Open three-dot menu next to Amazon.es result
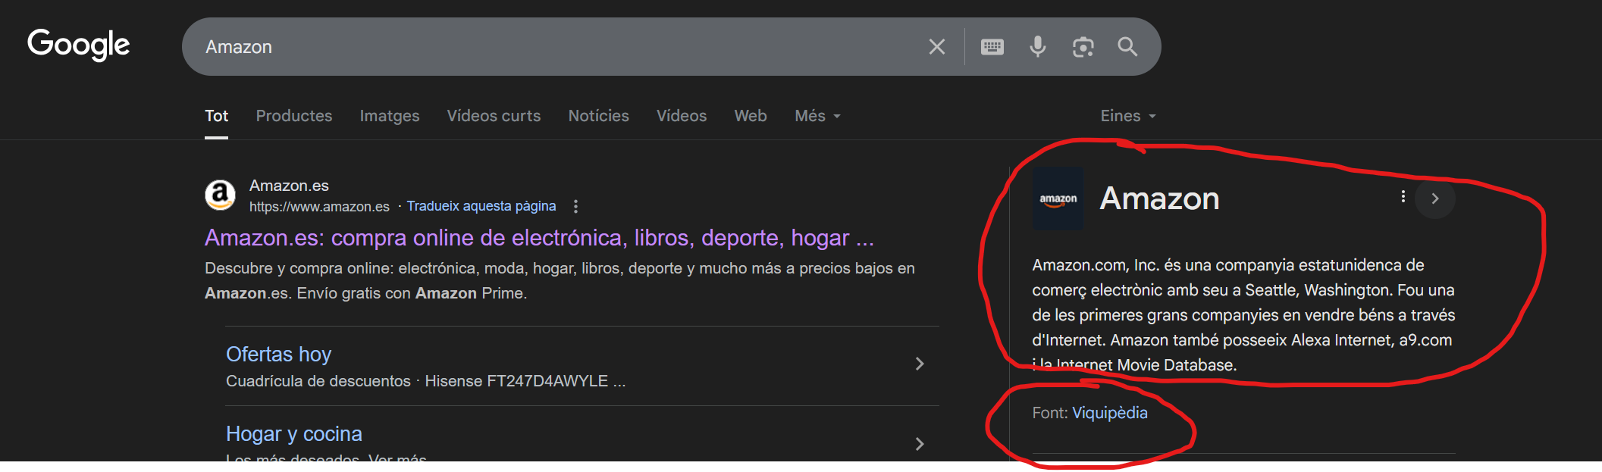The image size is (1602, 472). click(576, 206)
